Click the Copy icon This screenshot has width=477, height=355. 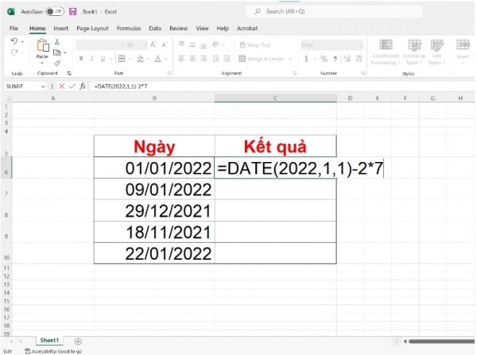click(57, 52)
